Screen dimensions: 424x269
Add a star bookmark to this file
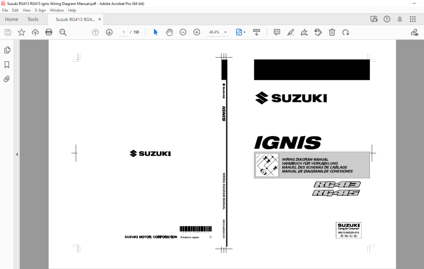pos(22,32)
